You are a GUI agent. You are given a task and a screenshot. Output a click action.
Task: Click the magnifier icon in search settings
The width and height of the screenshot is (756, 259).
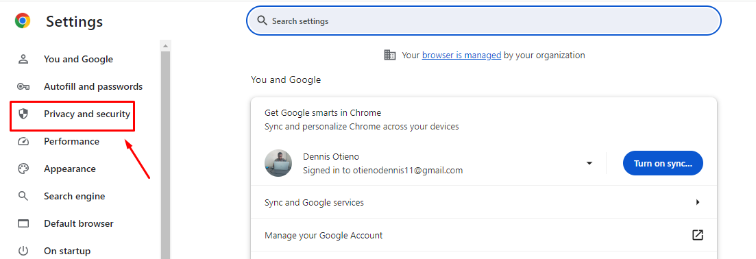coord(262,21)
